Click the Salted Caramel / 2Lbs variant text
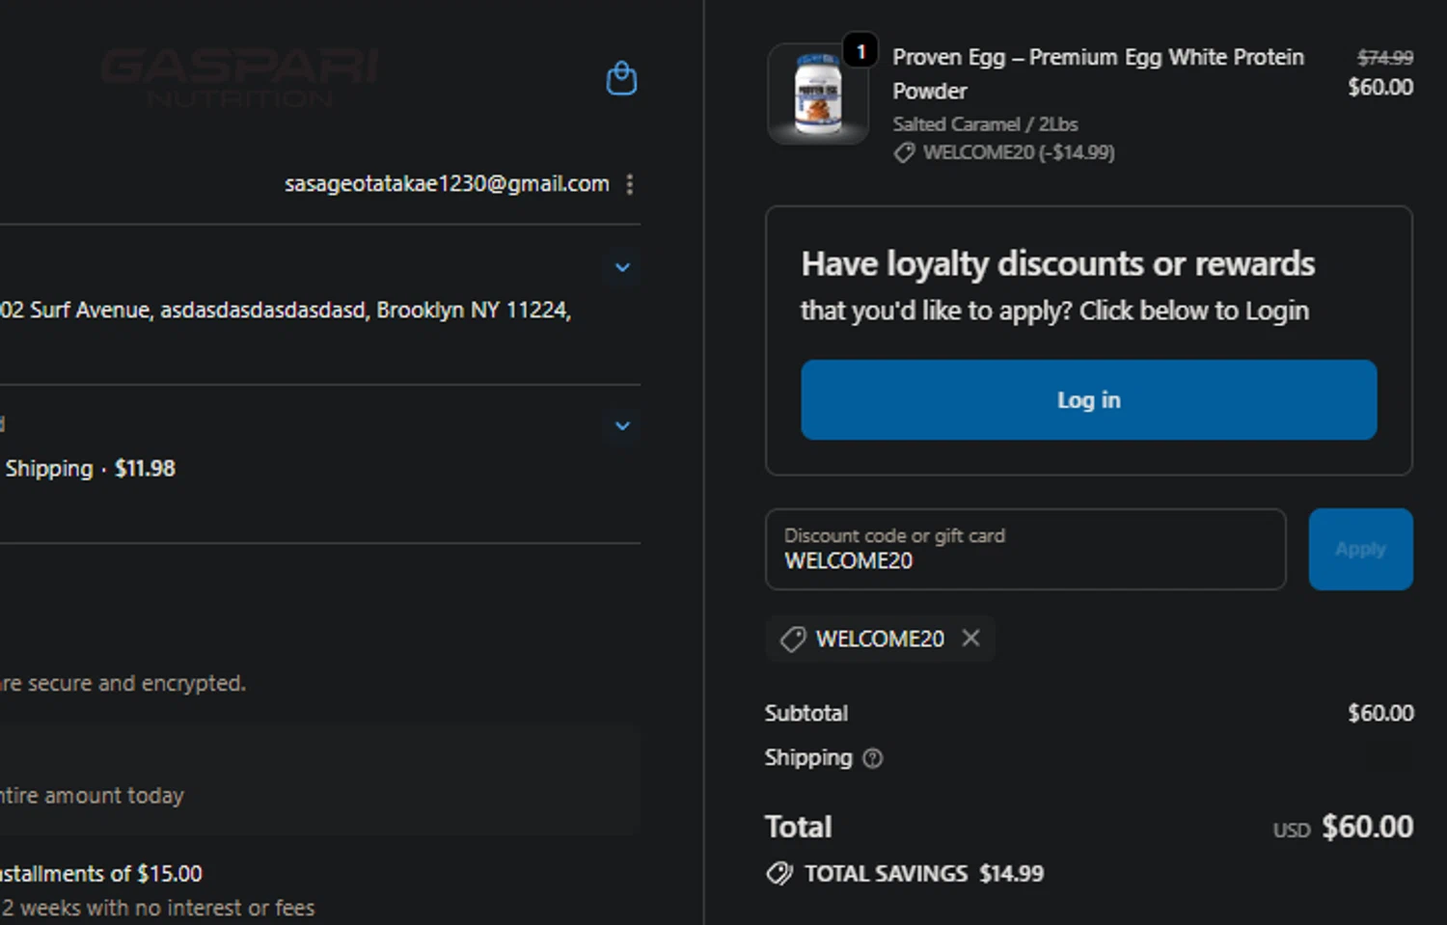This screenshot has width=1447, height=925. click(985, 124)
